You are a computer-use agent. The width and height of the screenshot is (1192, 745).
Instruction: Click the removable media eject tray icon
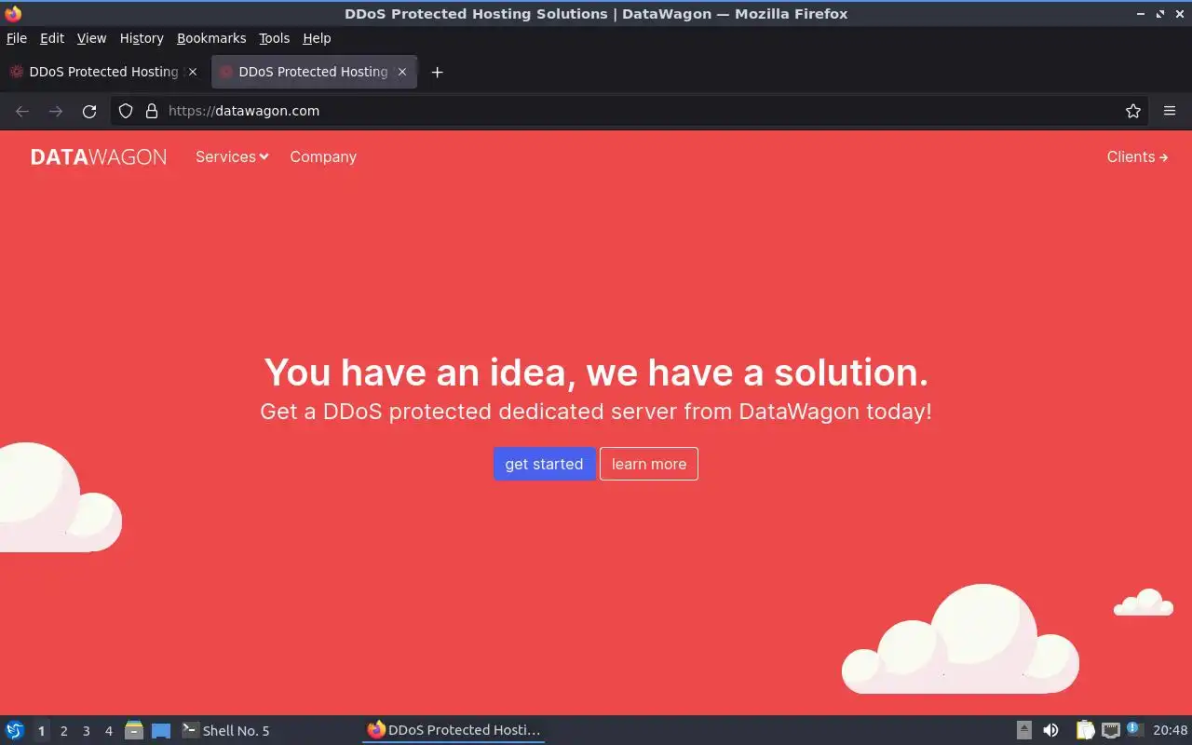click(x=1024, y=730)
